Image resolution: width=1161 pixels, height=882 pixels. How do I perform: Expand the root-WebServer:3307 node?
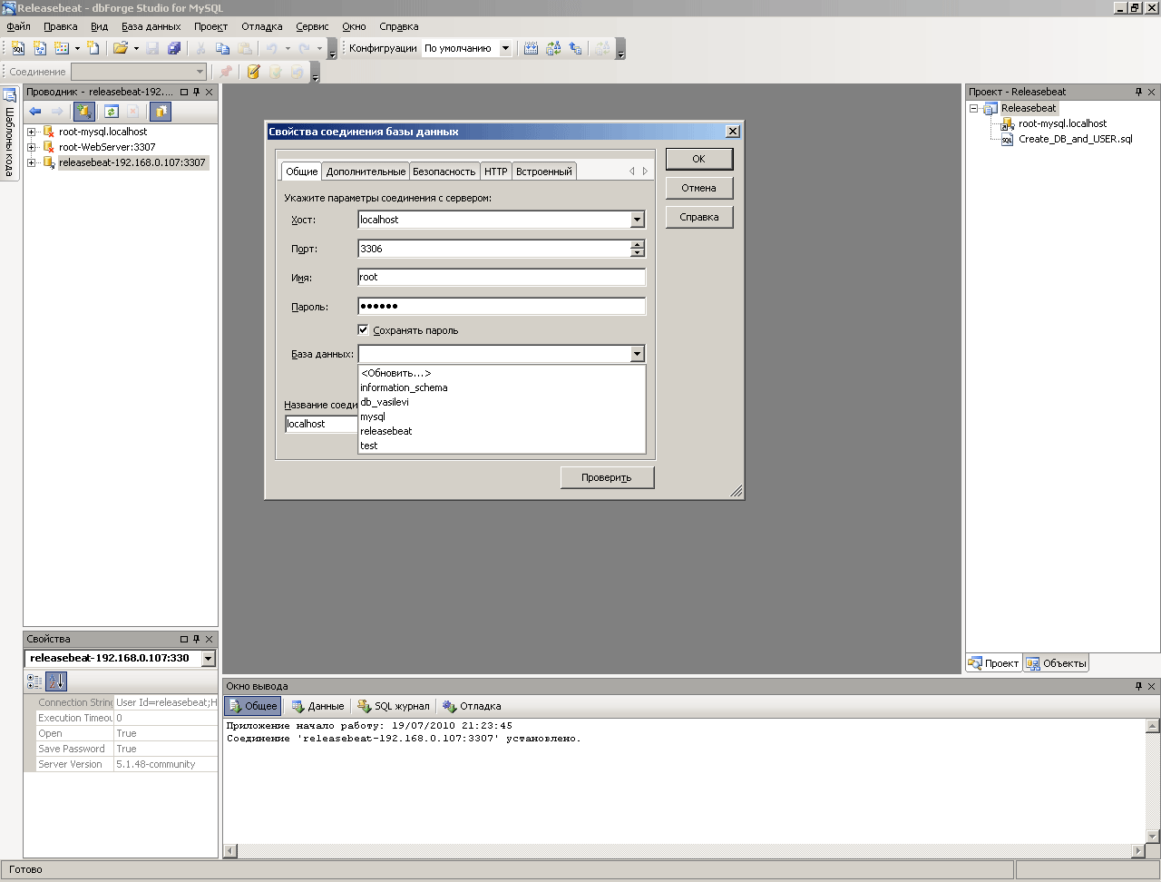click(32, 147)
